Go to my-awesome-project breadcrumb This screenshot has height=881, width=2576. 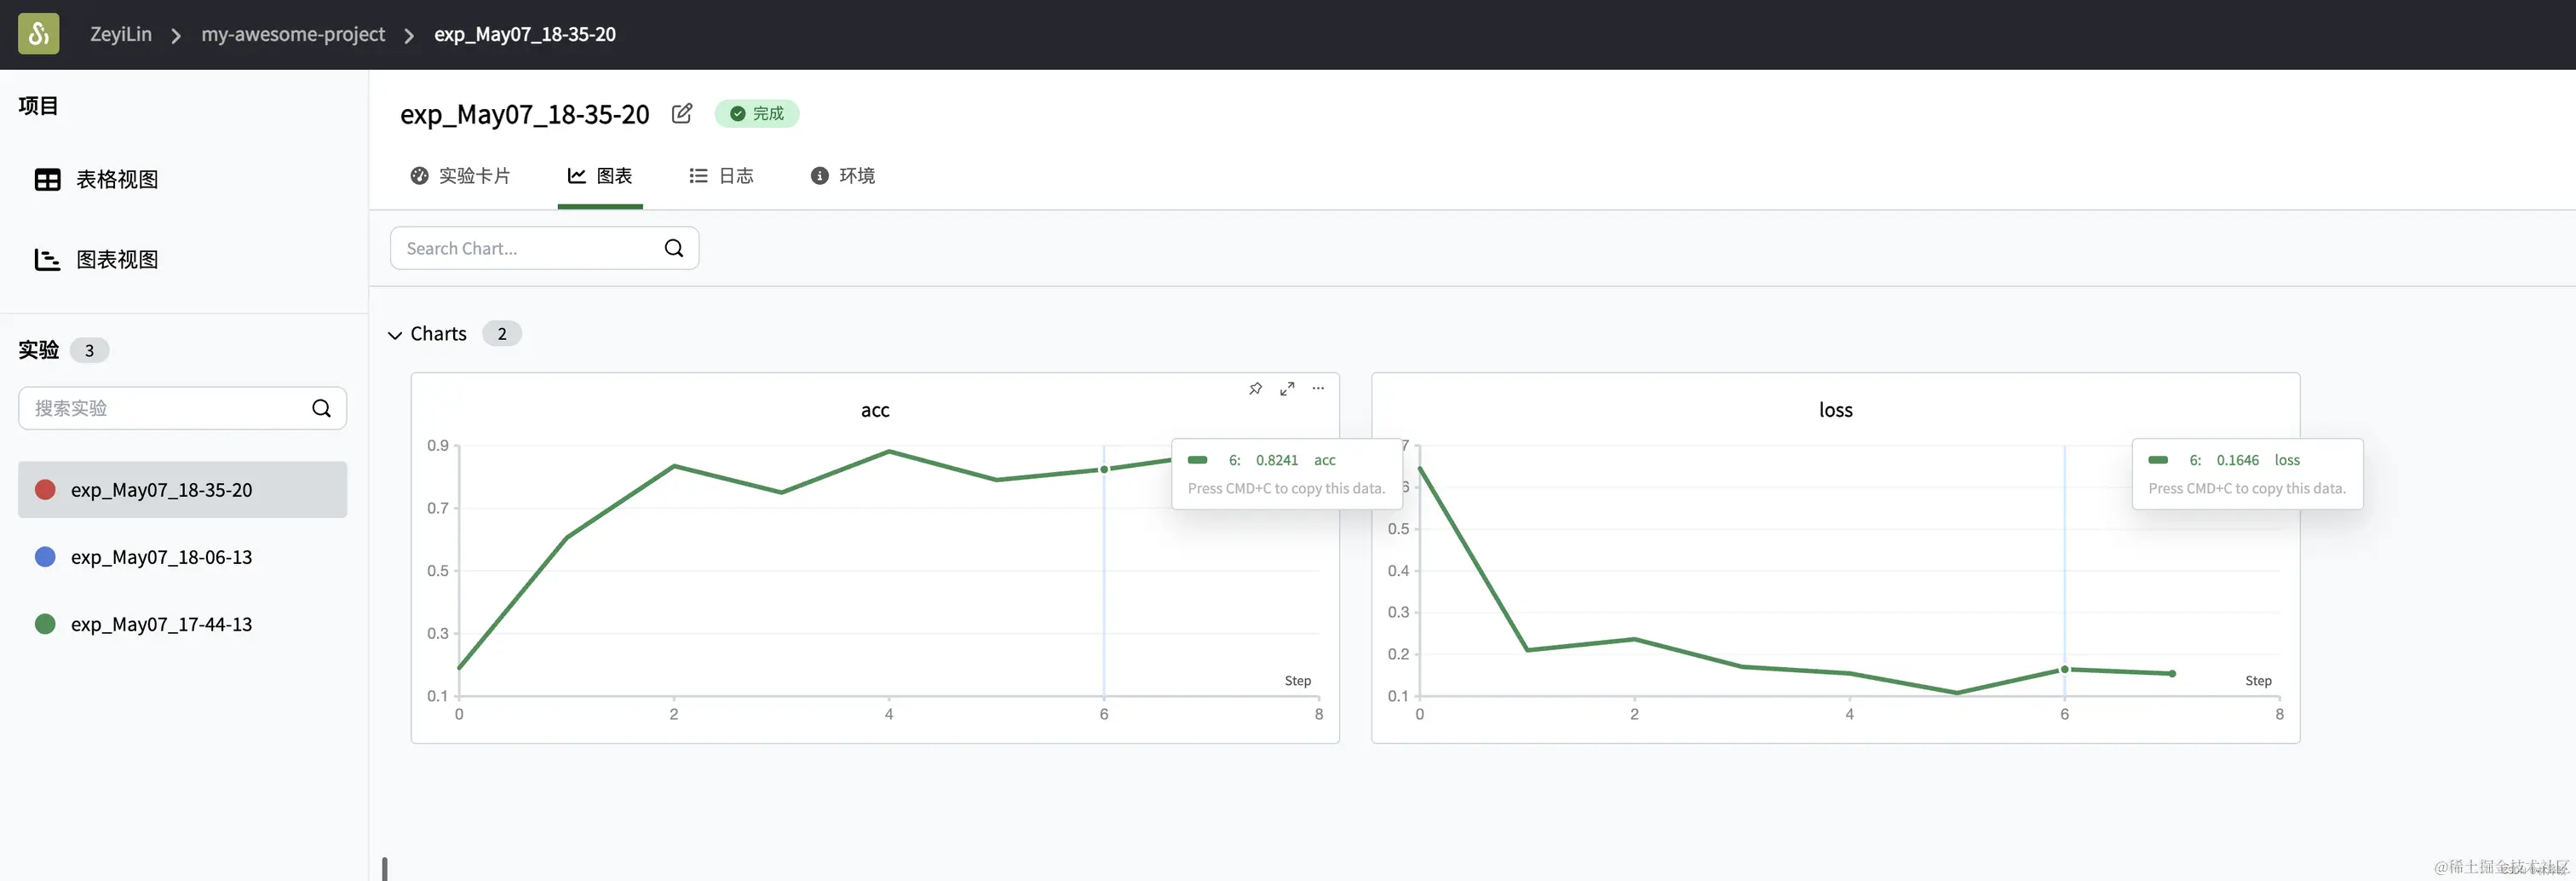293,34
